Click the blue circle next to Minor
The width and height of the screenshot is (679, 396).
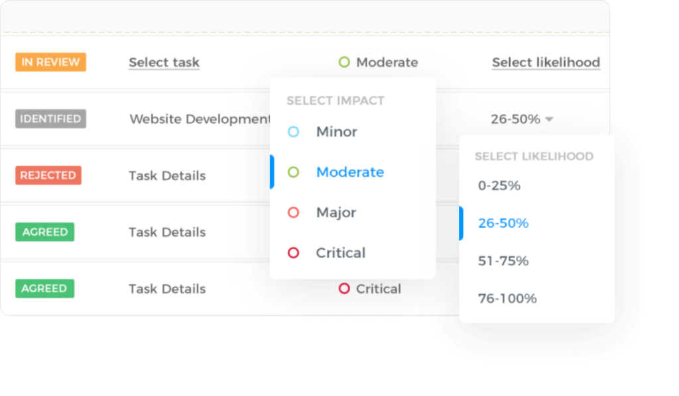(294, 132)
